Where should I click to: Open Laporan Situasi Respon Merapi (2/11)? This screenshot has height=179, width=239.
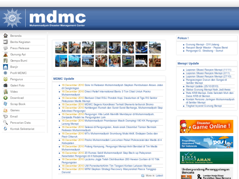tap(208, 73)
